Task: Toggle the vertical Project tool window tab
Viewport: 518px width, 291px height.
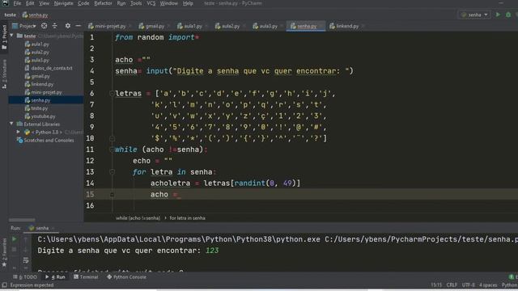Action: point(4,37)
